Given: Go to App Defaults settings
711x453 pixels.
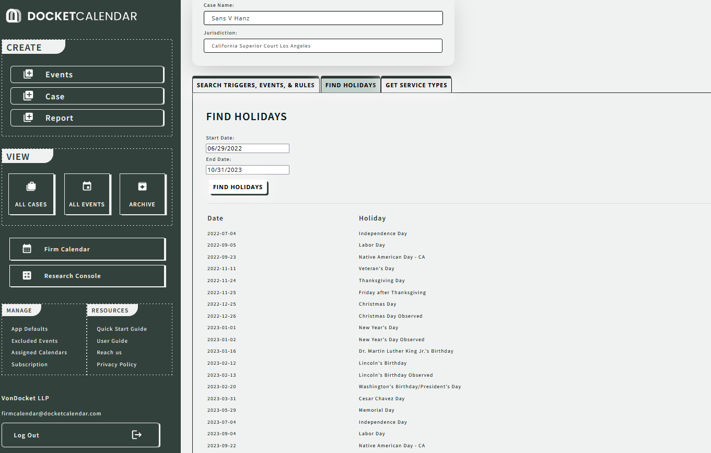Looking at the screenshot, I should pos(29,329).
